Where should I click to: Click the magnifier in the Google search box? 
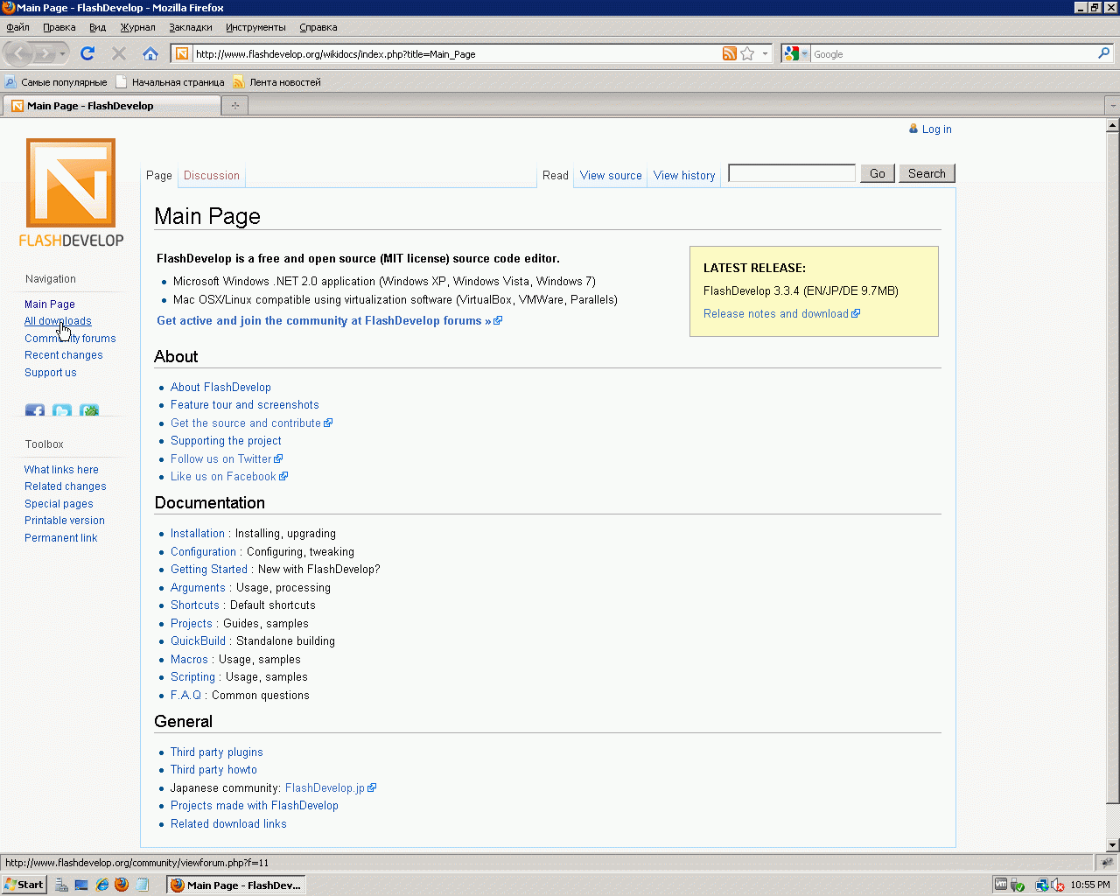(x=1103, y=54)
